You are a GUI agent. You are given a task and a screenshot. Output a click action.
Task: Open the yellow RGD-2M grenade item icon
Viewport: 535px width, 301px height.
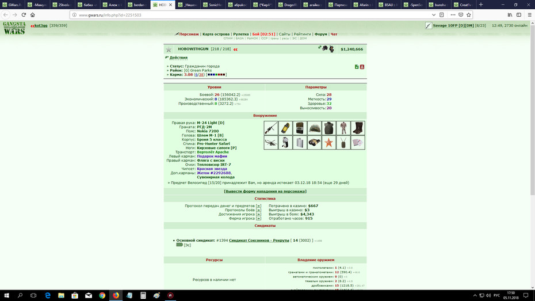click(285, 128)
